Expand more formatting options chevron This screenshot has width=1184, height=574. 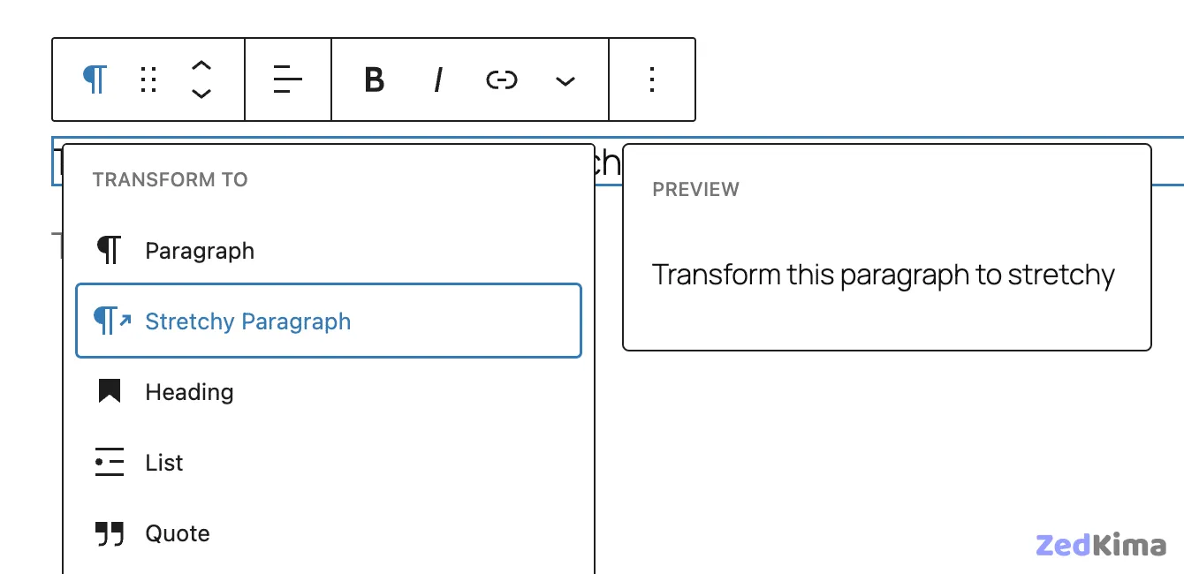565,79
